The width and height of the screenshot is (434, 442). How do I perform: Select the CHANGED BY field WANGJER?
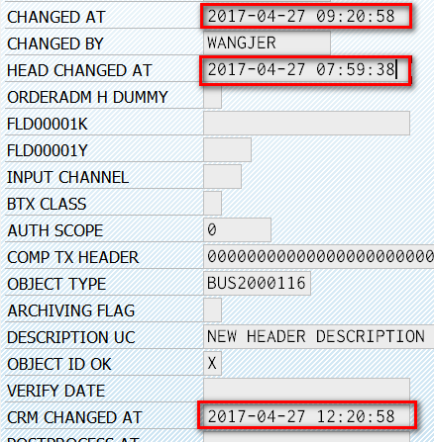267,43
